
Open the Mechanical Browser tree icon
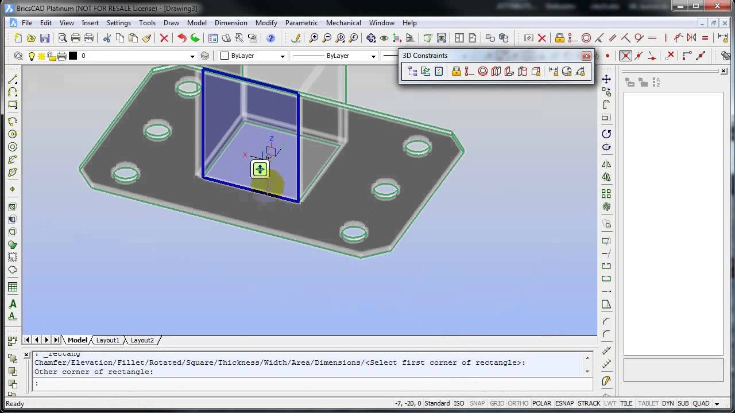point(412,71)
